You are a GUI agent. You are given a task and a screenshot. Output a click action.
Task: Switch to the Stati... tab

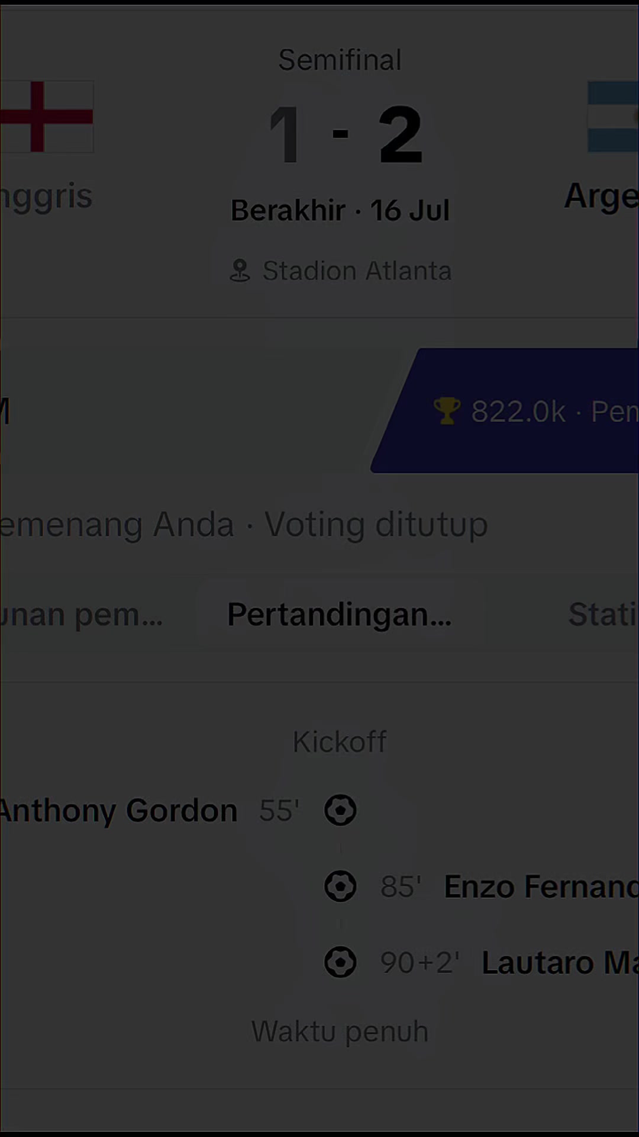pos(603,614)
